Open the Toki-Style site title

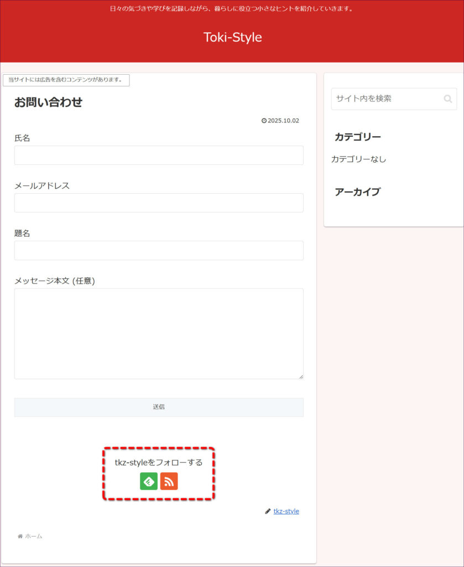click(x=232, y=37)
